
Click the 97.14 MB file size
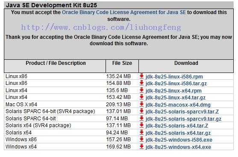(117, 119)
